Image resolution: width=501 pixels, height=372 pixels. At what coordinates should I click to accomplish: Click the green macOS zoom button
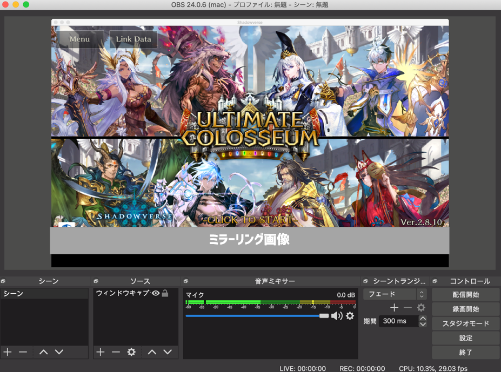coord(26,4)
